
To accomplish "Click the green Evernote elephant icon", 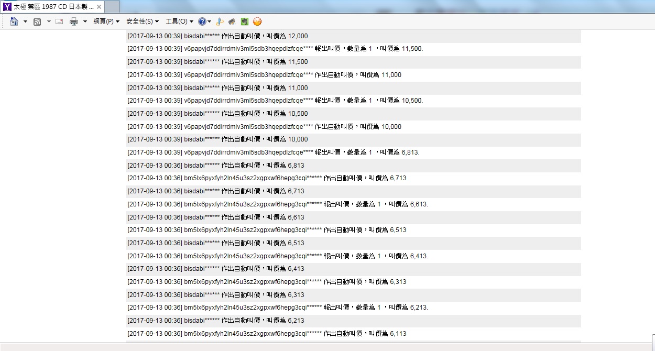I will click(244, 21).
